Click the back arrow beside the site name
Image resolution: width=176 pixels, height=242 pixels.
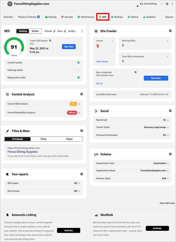tap(3, 4)
